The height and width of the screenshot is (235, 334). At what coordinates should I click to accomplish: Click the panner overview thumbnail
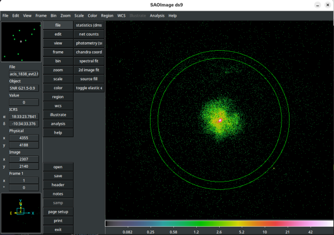tap(21, 42)
